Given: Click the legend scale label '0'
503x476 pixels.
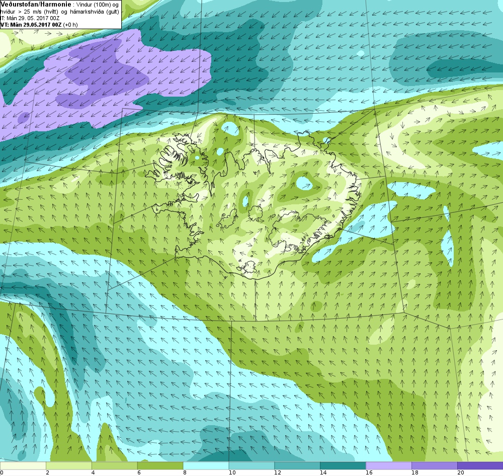Looking at the screenshot, I should [x=2, y=473].
